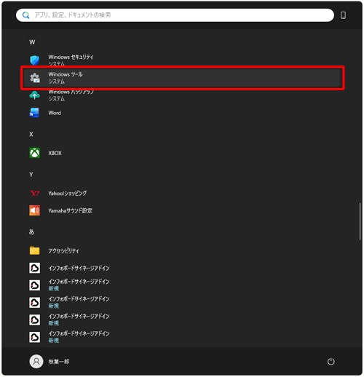Open the phone link icon beside search box

[343, 15]
